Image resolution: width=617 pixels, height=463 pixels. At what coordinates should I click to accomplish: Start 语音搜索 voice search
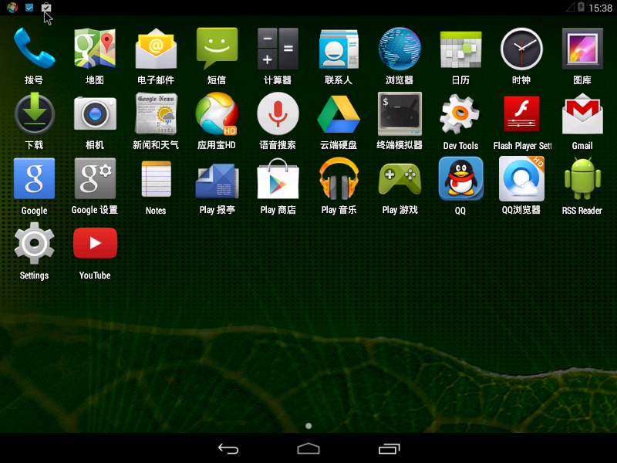coord(278,113)
